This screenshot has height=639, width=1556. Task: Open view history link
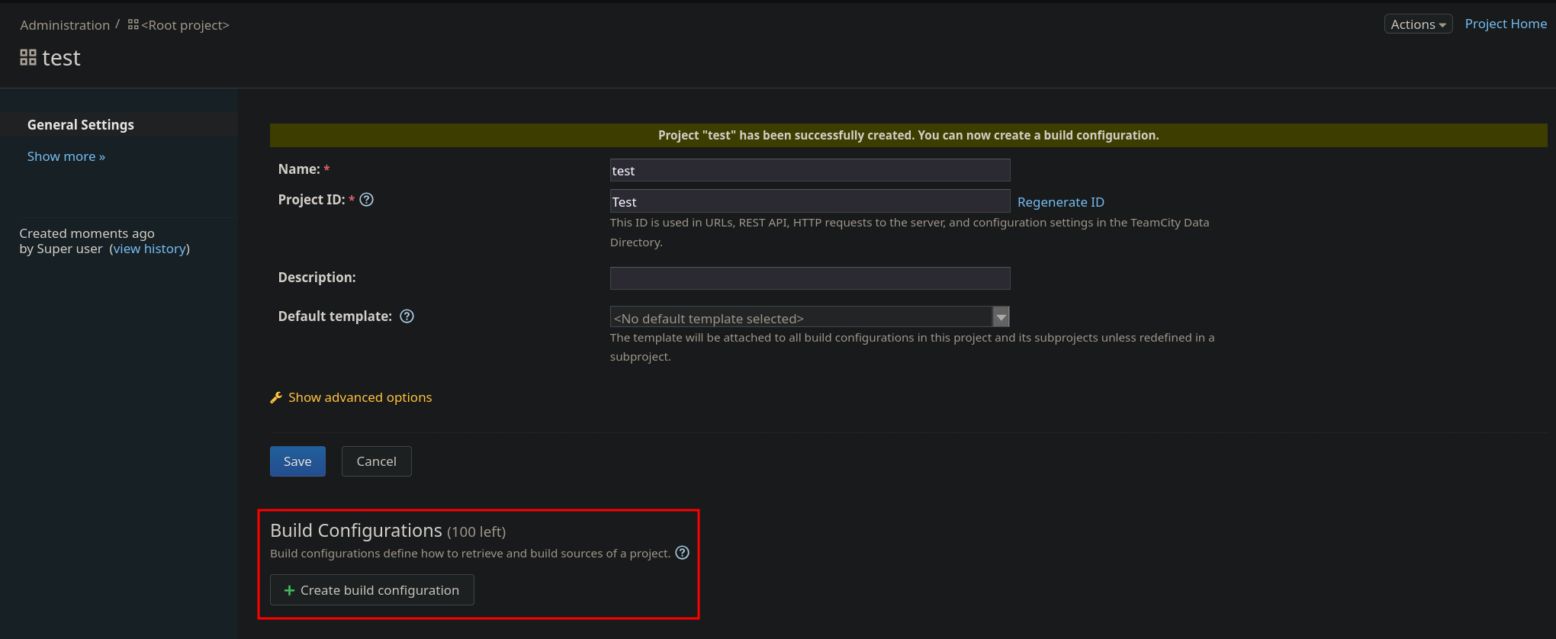pyautogui.click(x=149, y=249)
